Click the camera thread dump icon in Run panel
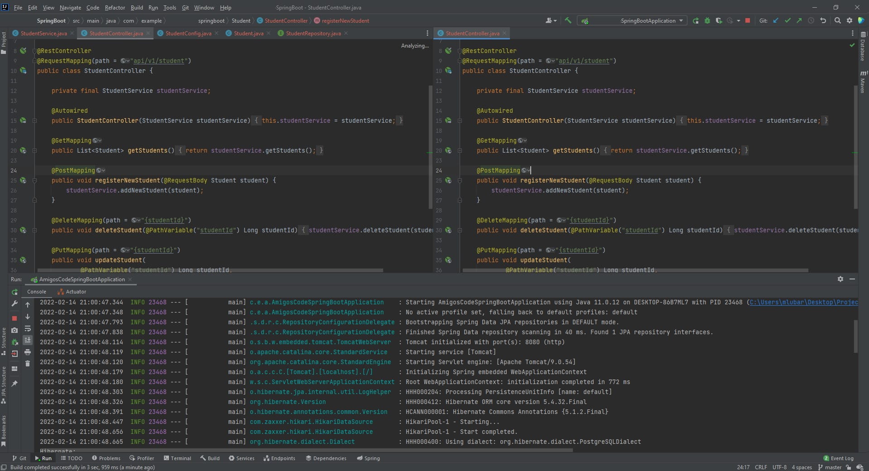The width and height of the screenshot is (869, 471). click(x=14, y=330)
